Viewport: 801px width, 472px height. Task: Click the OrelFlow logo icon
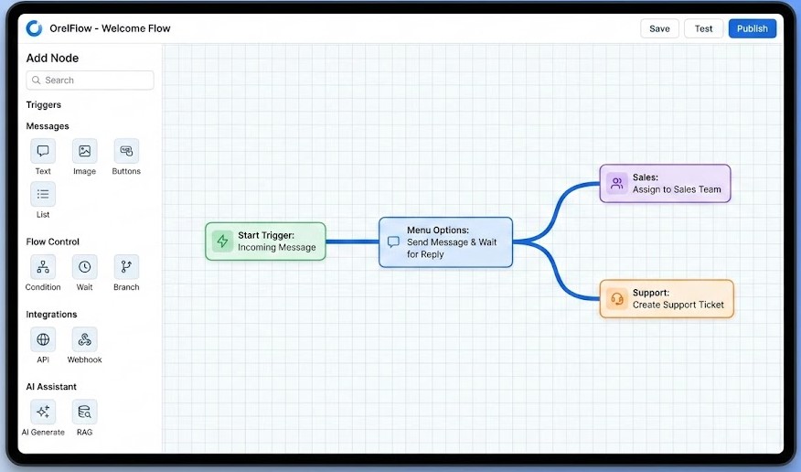pyautogui.click(x=34, y=28)
